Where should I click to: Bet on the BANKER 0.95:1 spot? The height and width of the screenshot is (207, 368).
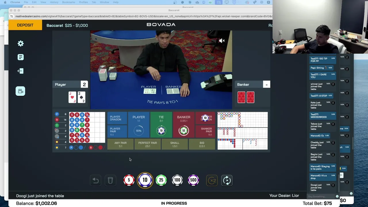tap(184, 125)
